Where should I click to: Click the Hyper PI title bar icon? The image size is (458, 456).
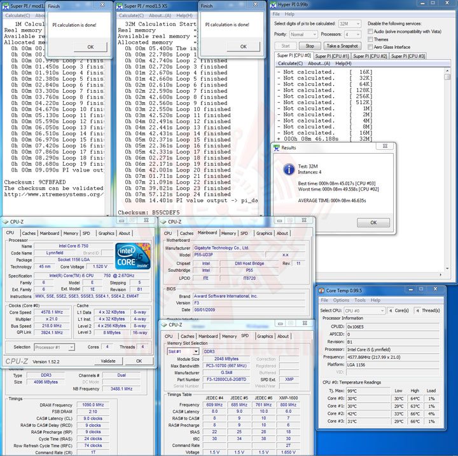[x=273, y=4]
